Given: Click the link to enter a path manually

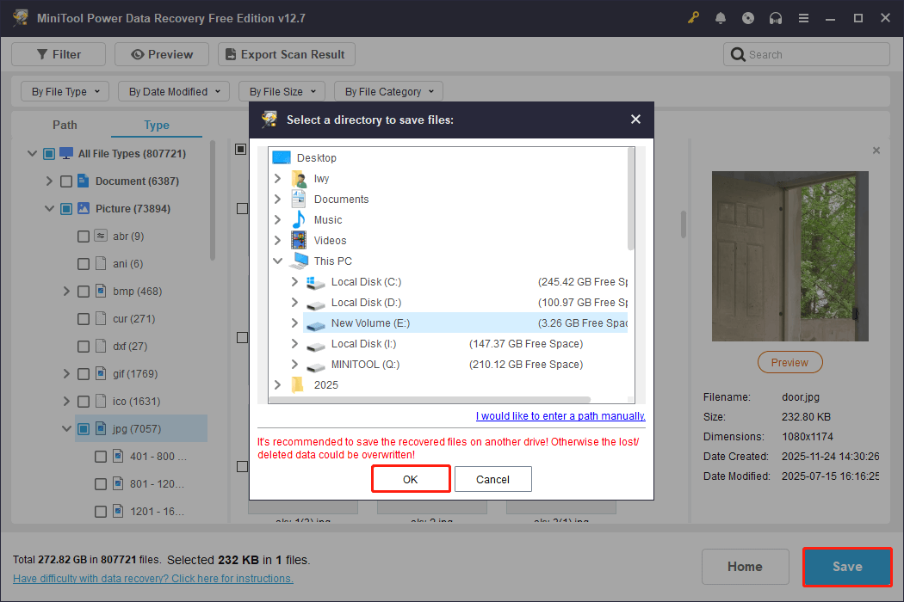Looking at the screenshot, I should pyautogui.click(x=560, y=415).
